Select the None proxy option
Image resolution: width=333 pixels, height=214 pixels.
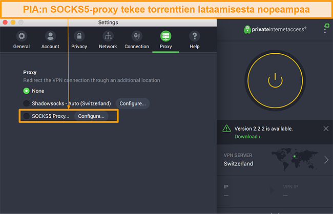pyautogui.click(x=27, y=91)
